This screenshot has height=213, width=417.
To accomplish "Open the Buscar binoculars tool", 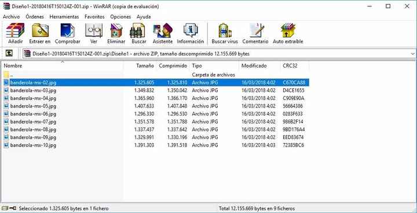I will coord(139,33).
